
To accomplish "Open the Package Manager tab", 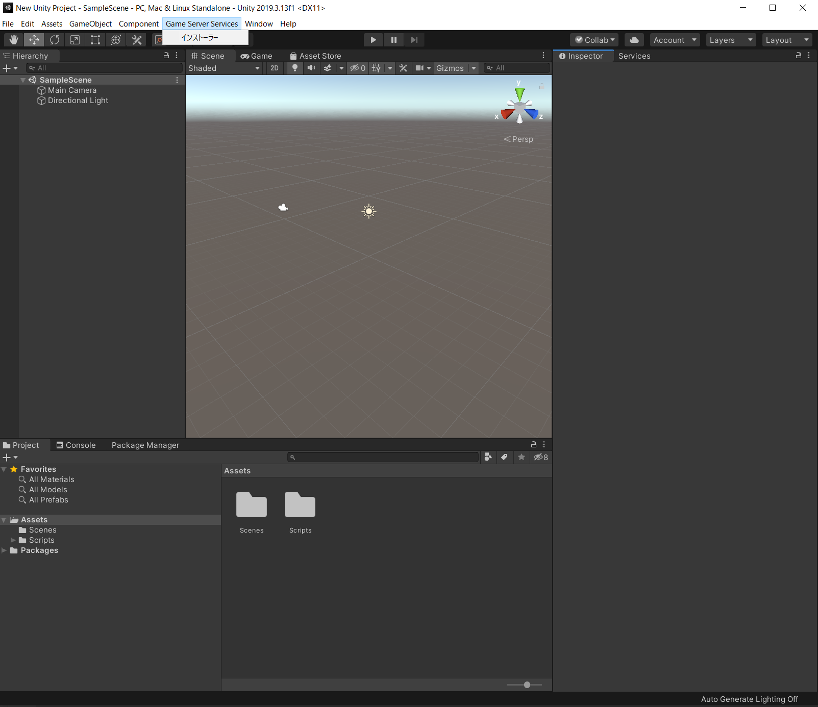I will click(x=145, y=445).
